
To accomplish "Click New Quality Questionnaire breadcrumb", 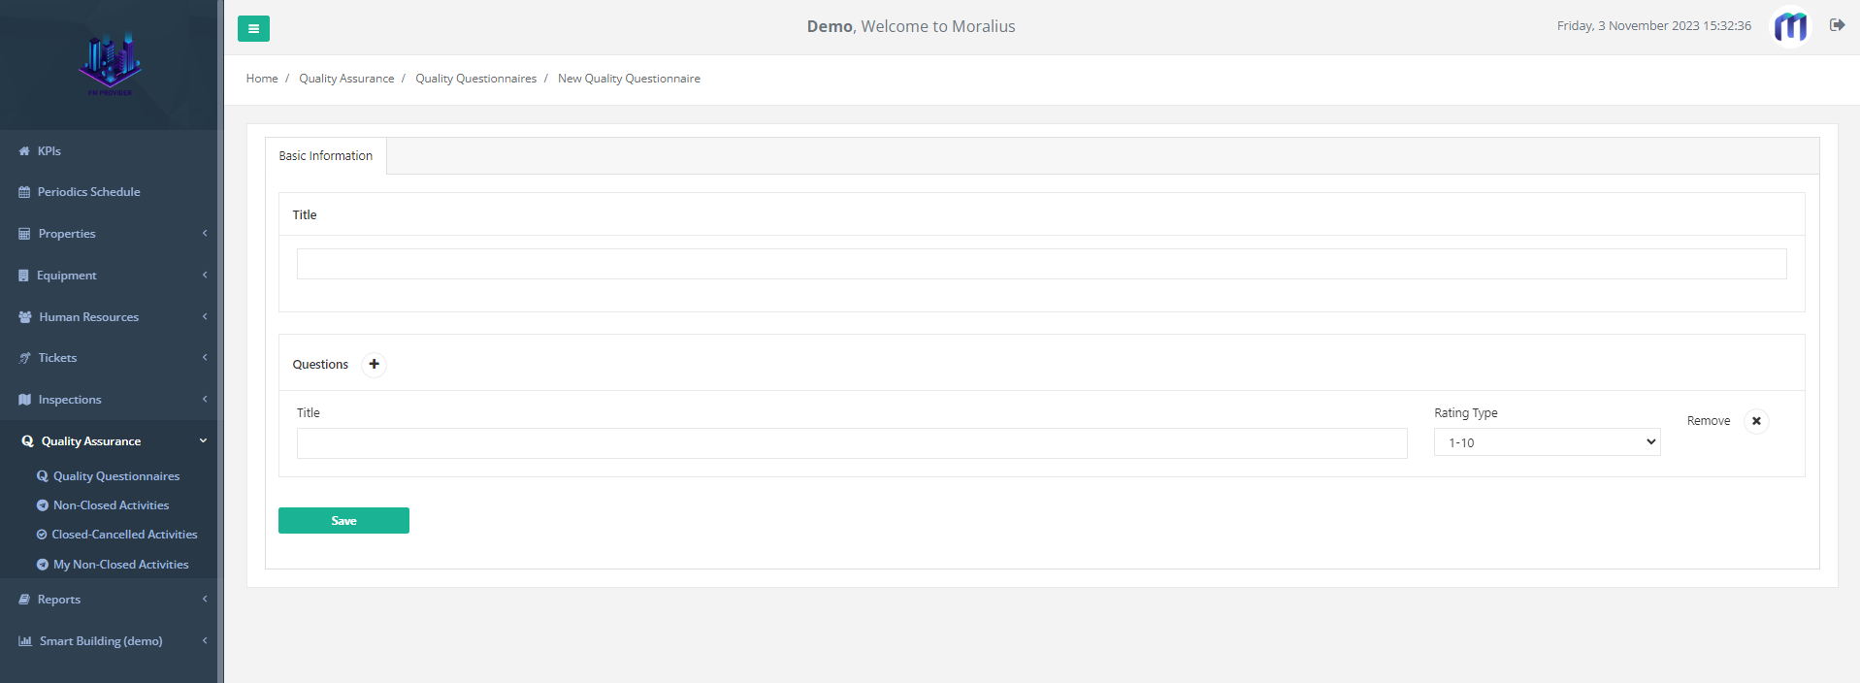I will point(629,79).
